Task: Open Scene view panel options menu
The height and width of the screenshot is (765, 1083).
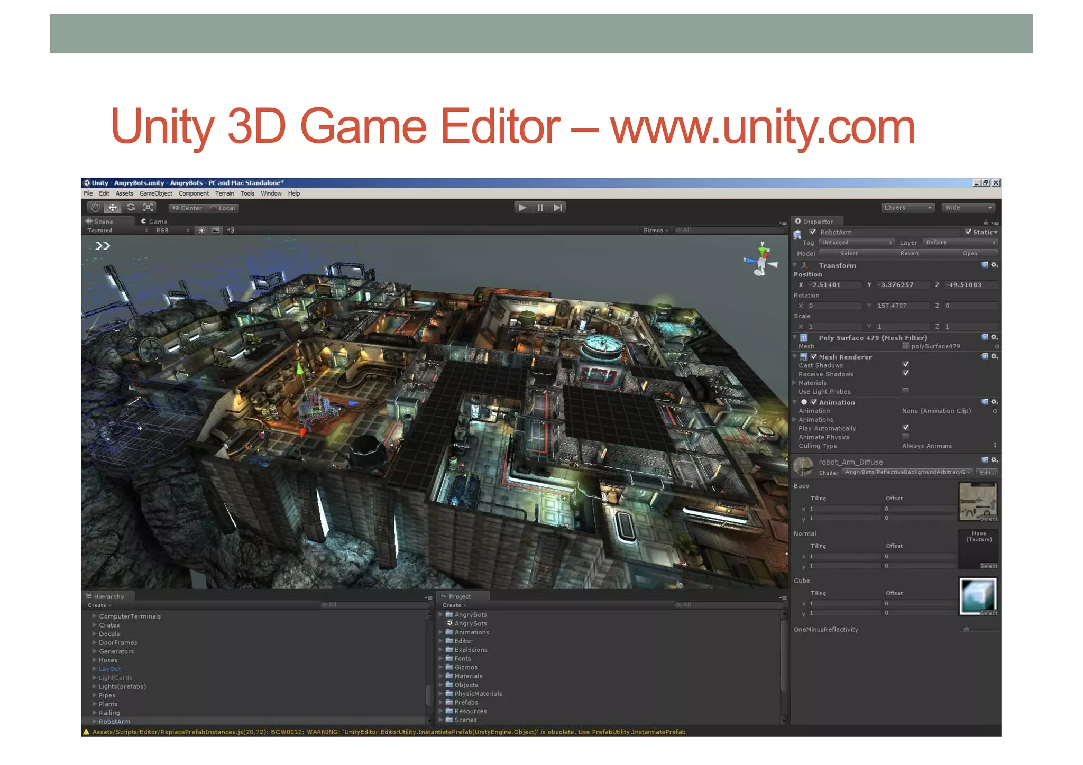Action: [x=783, y=223]
